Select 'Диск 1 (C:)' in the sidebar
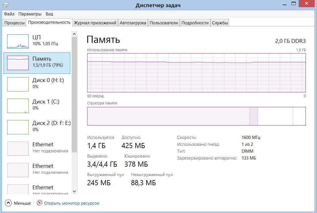Viewport: 317px width, 213px height. (37, 105)
